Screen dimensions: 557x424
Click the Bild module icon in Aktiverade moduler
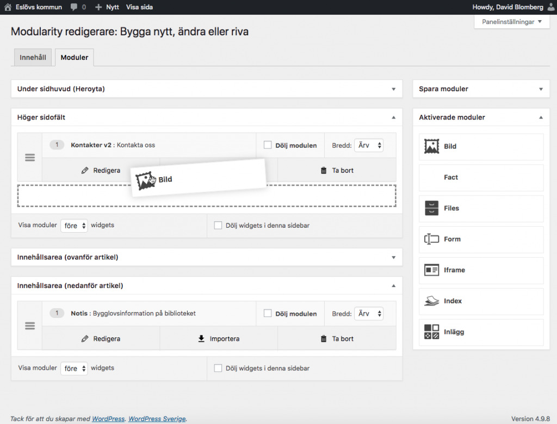432,146
